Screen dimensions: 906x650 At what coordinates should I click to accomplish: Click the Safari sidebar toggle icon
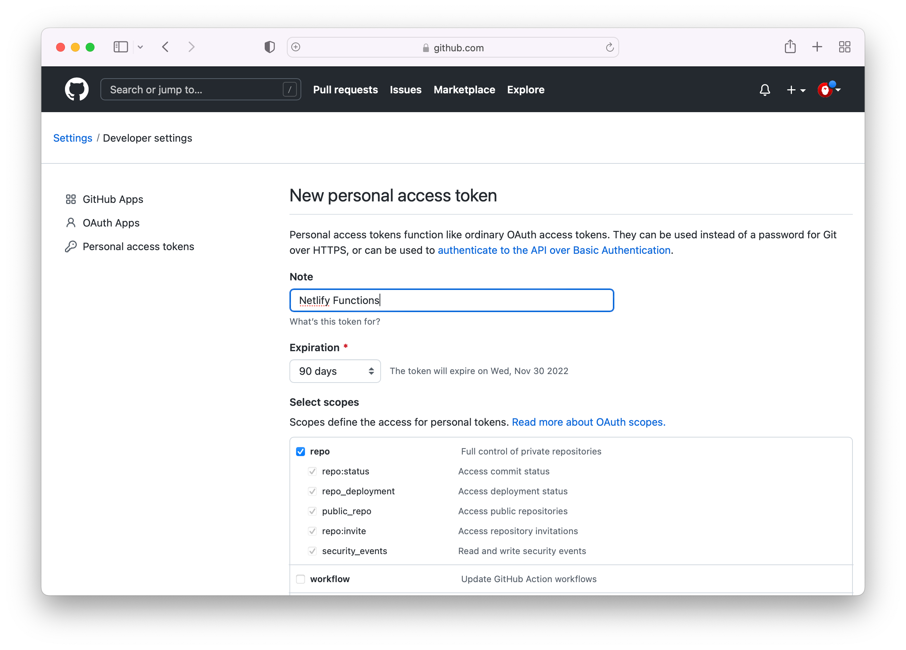pos(120,47)
